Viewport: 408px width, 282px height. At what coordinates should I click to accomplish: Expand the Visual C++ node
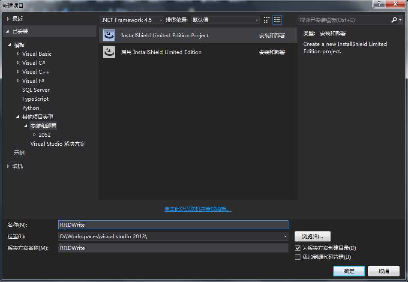pyautogui.click(x=18, y=72)
